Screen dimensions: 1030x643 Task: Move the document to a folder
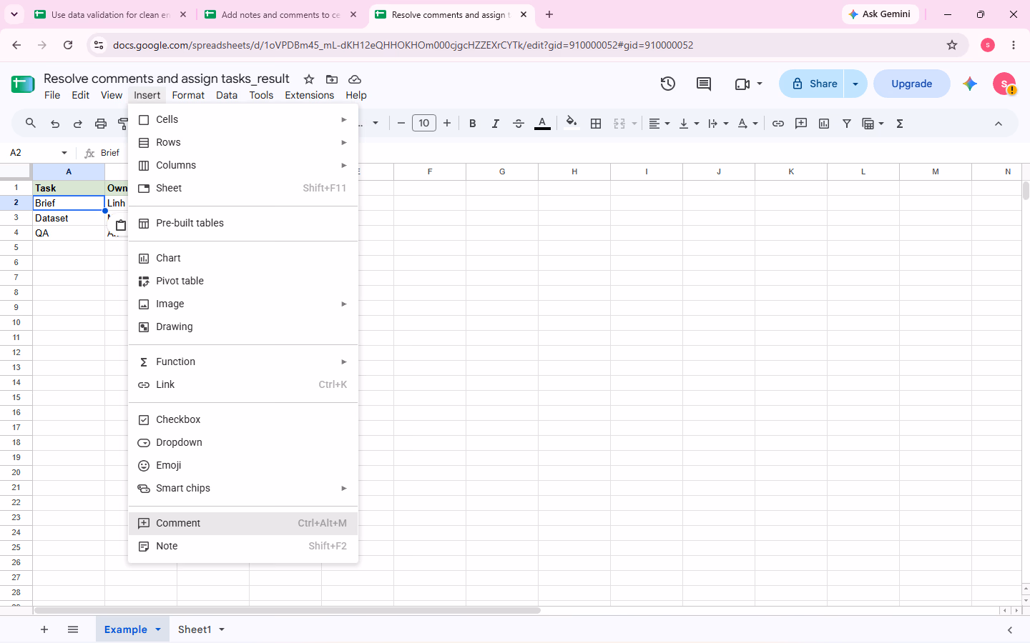click(332, 79)
